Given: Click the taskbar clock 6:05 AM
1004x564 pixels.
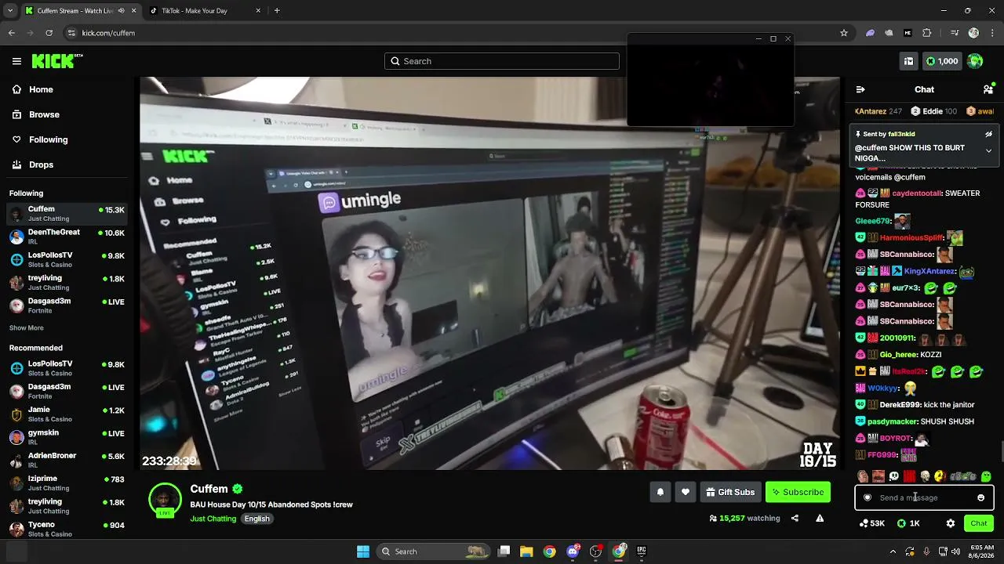Looking at the screenshot, I should click(x=981, y=551).
